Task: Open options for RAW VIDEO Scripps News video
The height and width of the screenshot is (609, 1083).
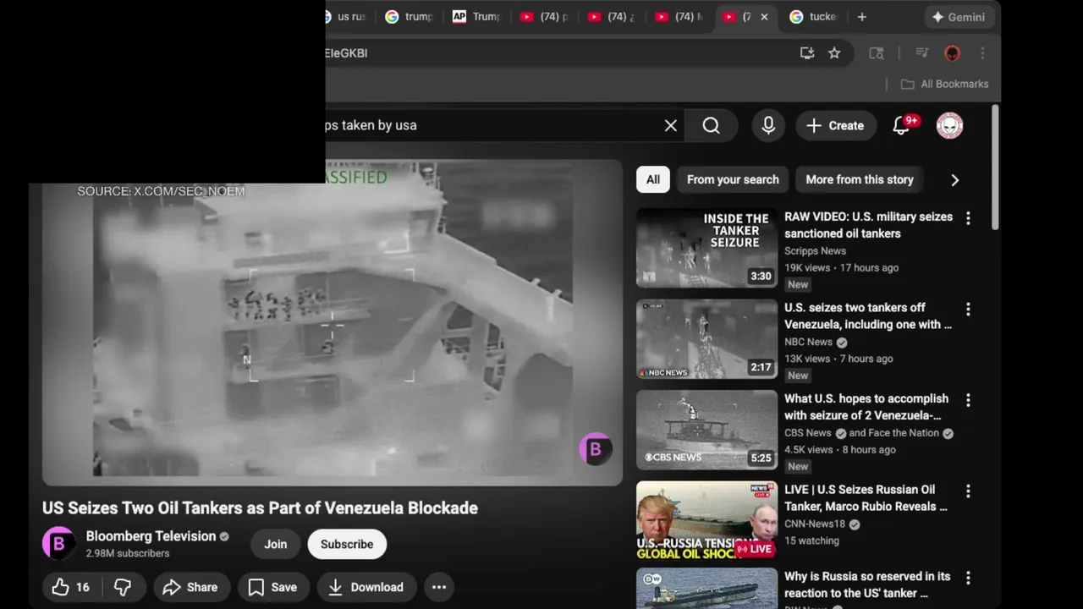Action: coord(968,218)
